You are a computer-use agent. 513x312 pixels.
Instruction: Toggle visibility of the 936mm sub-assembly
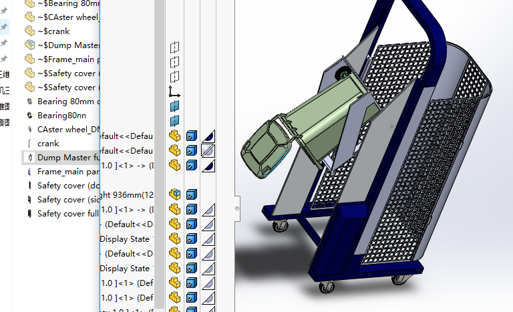pyautogui.click(x=175, y=194)
